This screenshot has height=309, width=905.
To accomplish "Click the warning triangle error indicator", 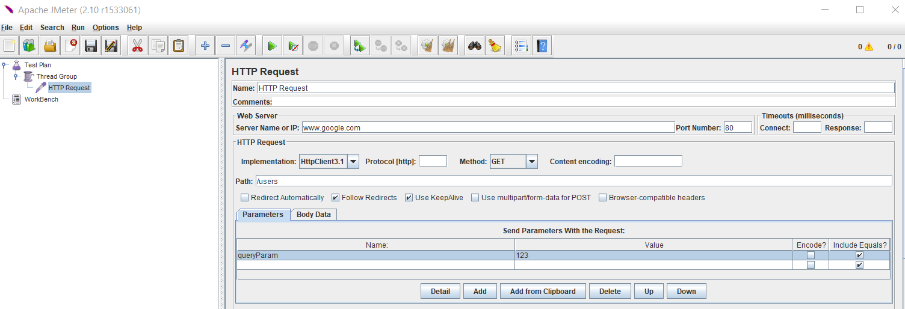I will click(x=869, y=46).
